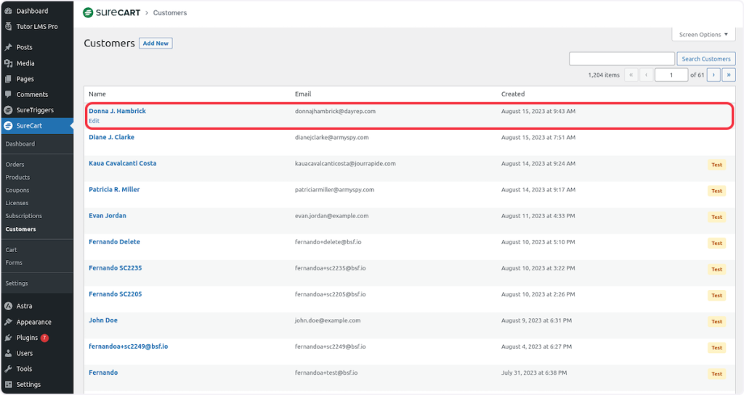744x395 pixels.
Task: Jump to last page of customers
Action: point(728,75)
